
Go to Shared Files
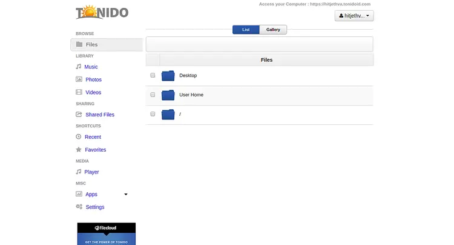point(100,115)
